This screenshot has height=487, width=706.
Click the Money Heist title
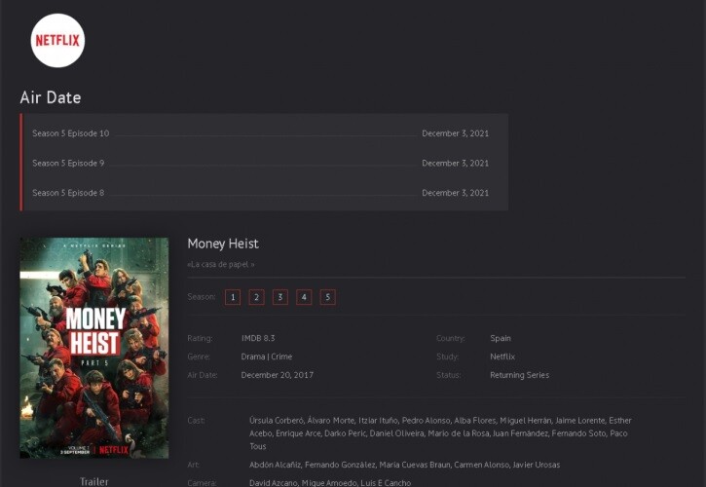click(223, 243)
